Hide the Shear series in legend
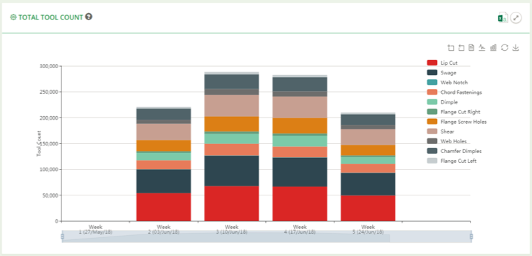 pos(441,131)
